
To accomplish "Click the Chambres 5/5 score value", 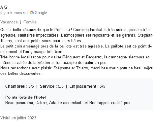I will 31,86.
